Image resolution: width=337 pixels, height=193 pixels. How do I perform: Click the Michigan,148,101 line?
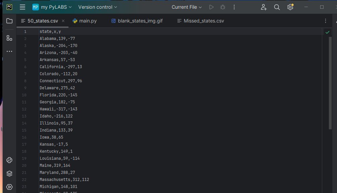coord(58,187)
